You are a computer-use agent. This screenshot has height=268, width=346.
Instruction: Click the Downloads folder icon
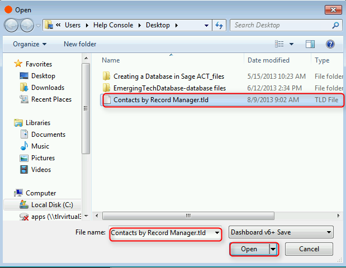tap(24, 87)
